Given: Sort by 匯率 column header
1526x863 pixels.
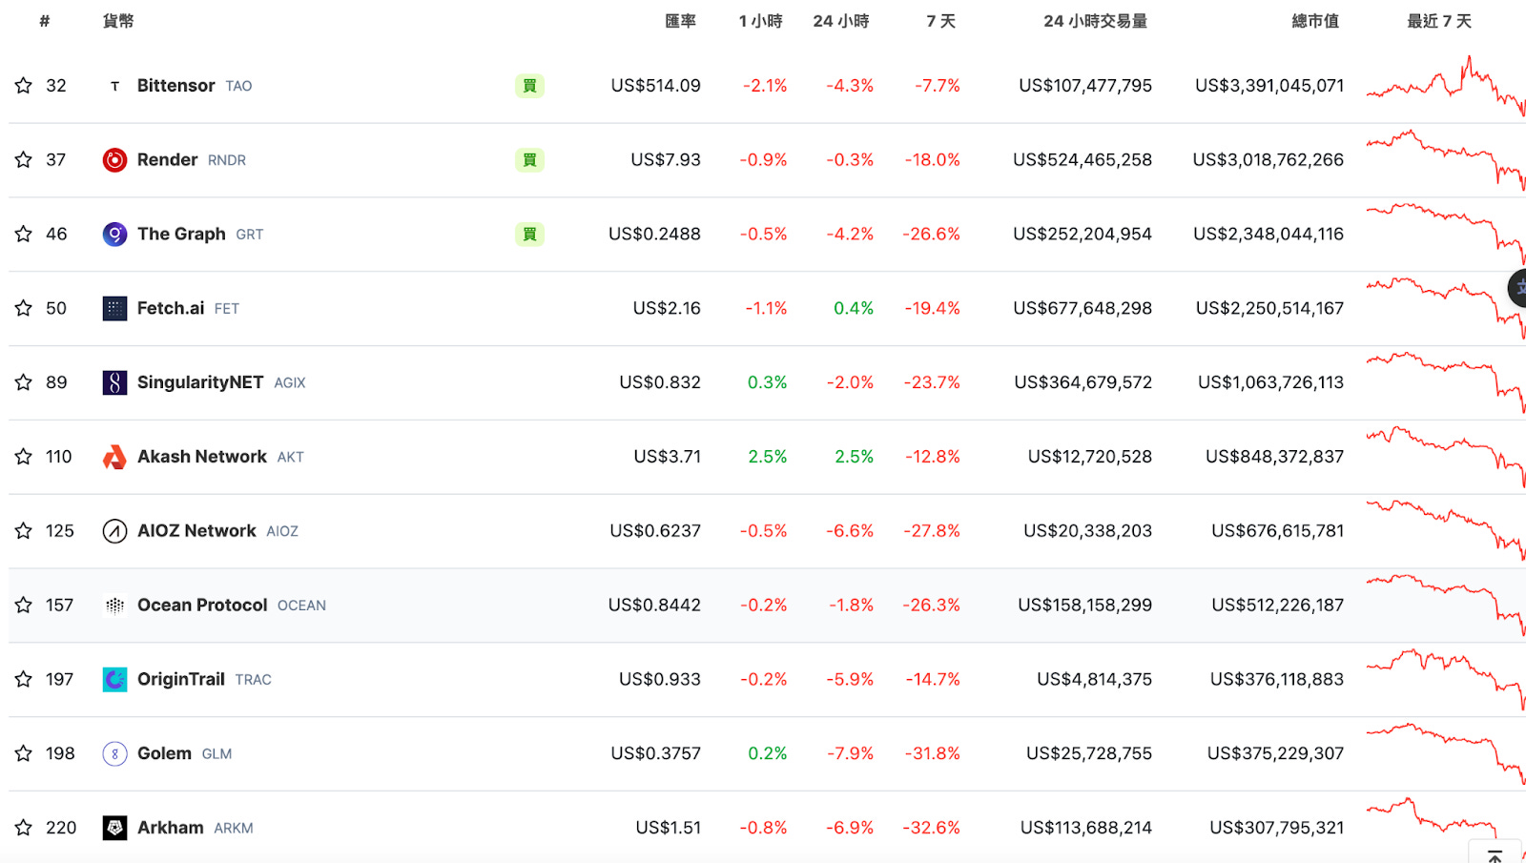Looking at the screenshot, I should click(x=681, y=21).
